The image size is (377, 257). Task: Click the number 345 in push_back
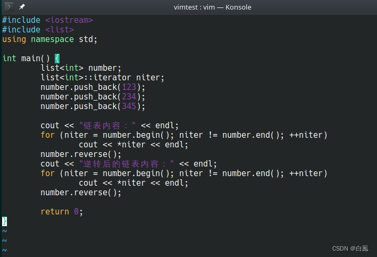click(129, 106)
